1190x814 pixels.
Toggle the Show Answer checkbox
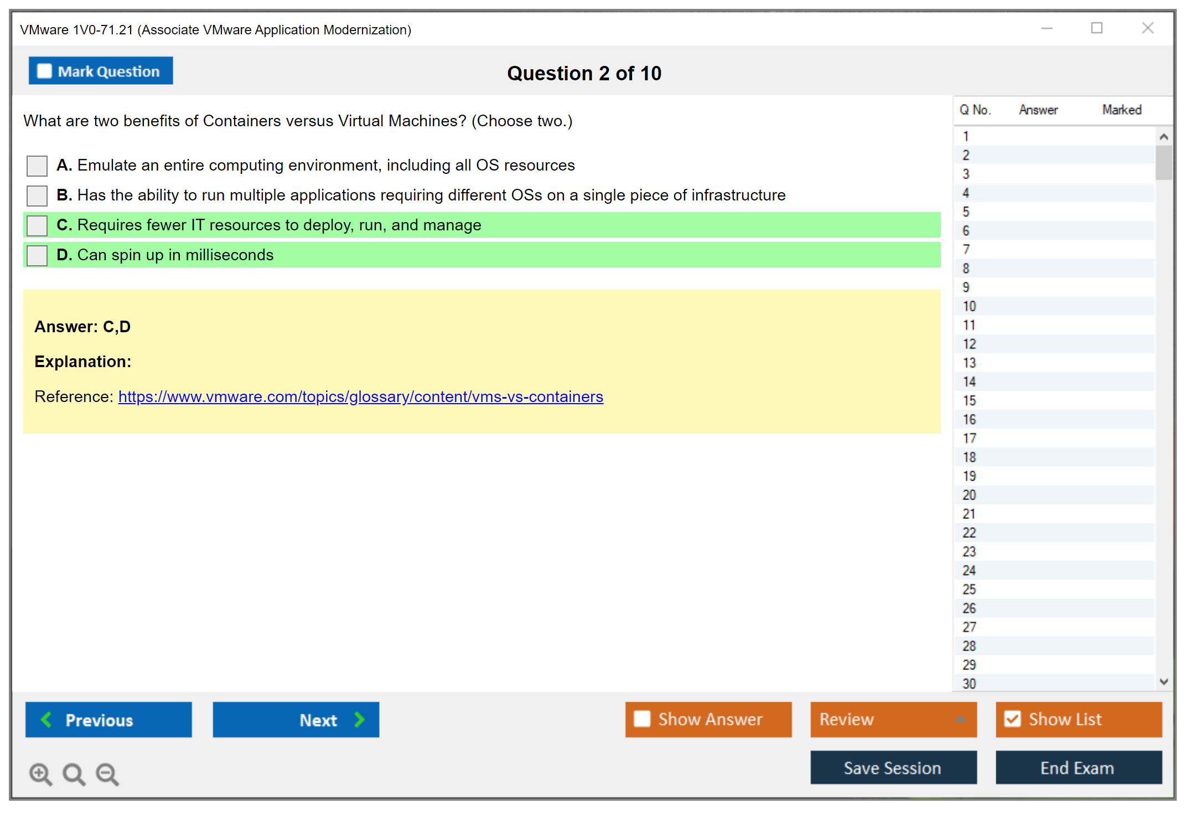(642, 719)
